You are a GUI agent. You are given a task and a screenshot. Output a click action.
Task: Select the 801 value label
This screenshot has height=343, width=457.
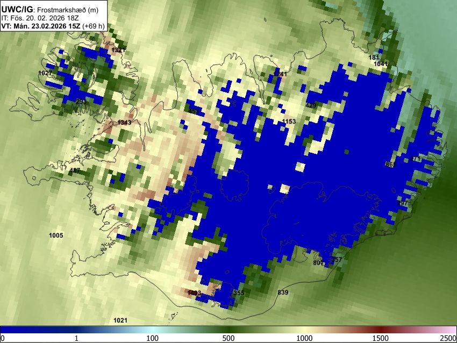point(318,263)
